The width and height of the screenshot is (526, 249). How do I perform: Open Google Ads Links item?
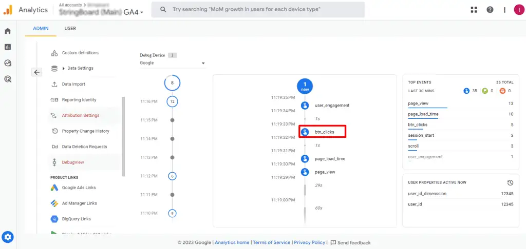79,188
